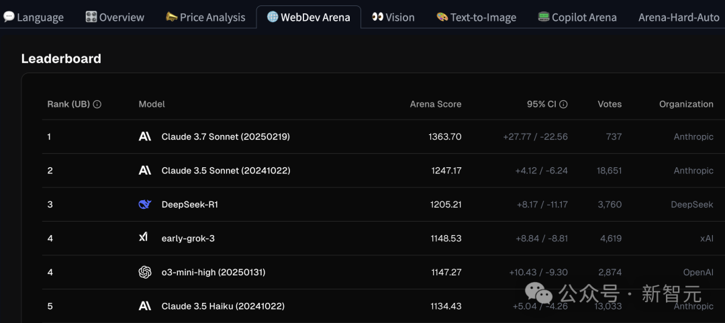This screenshot has height=323, width=725.
Task: Click the votes count 4,619
Action: coord(610,238)
